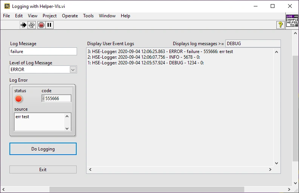Click window scroll down arrow
Screen dimensions: 299x193
295,183
